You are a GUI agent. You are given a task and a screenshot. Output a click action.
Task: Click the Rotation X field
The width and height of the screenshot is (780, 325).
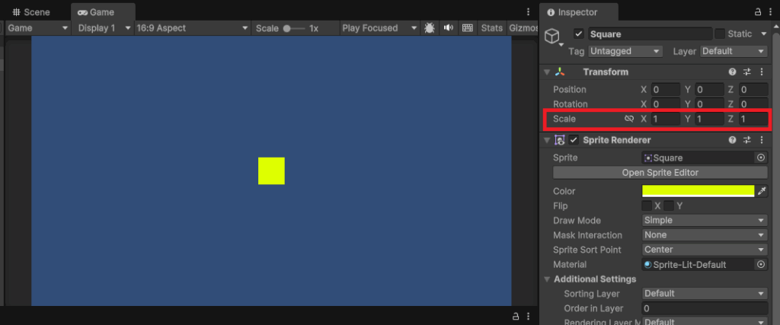(x=665, y=104)
